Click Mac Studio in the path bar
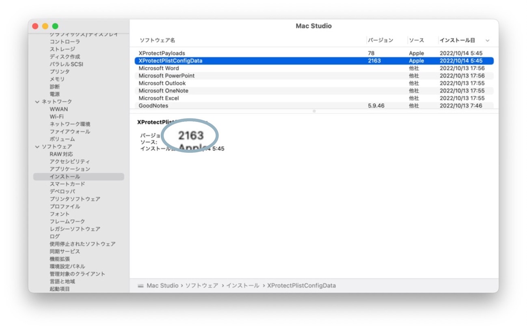 pyautogui.click(x=162, y=286)
